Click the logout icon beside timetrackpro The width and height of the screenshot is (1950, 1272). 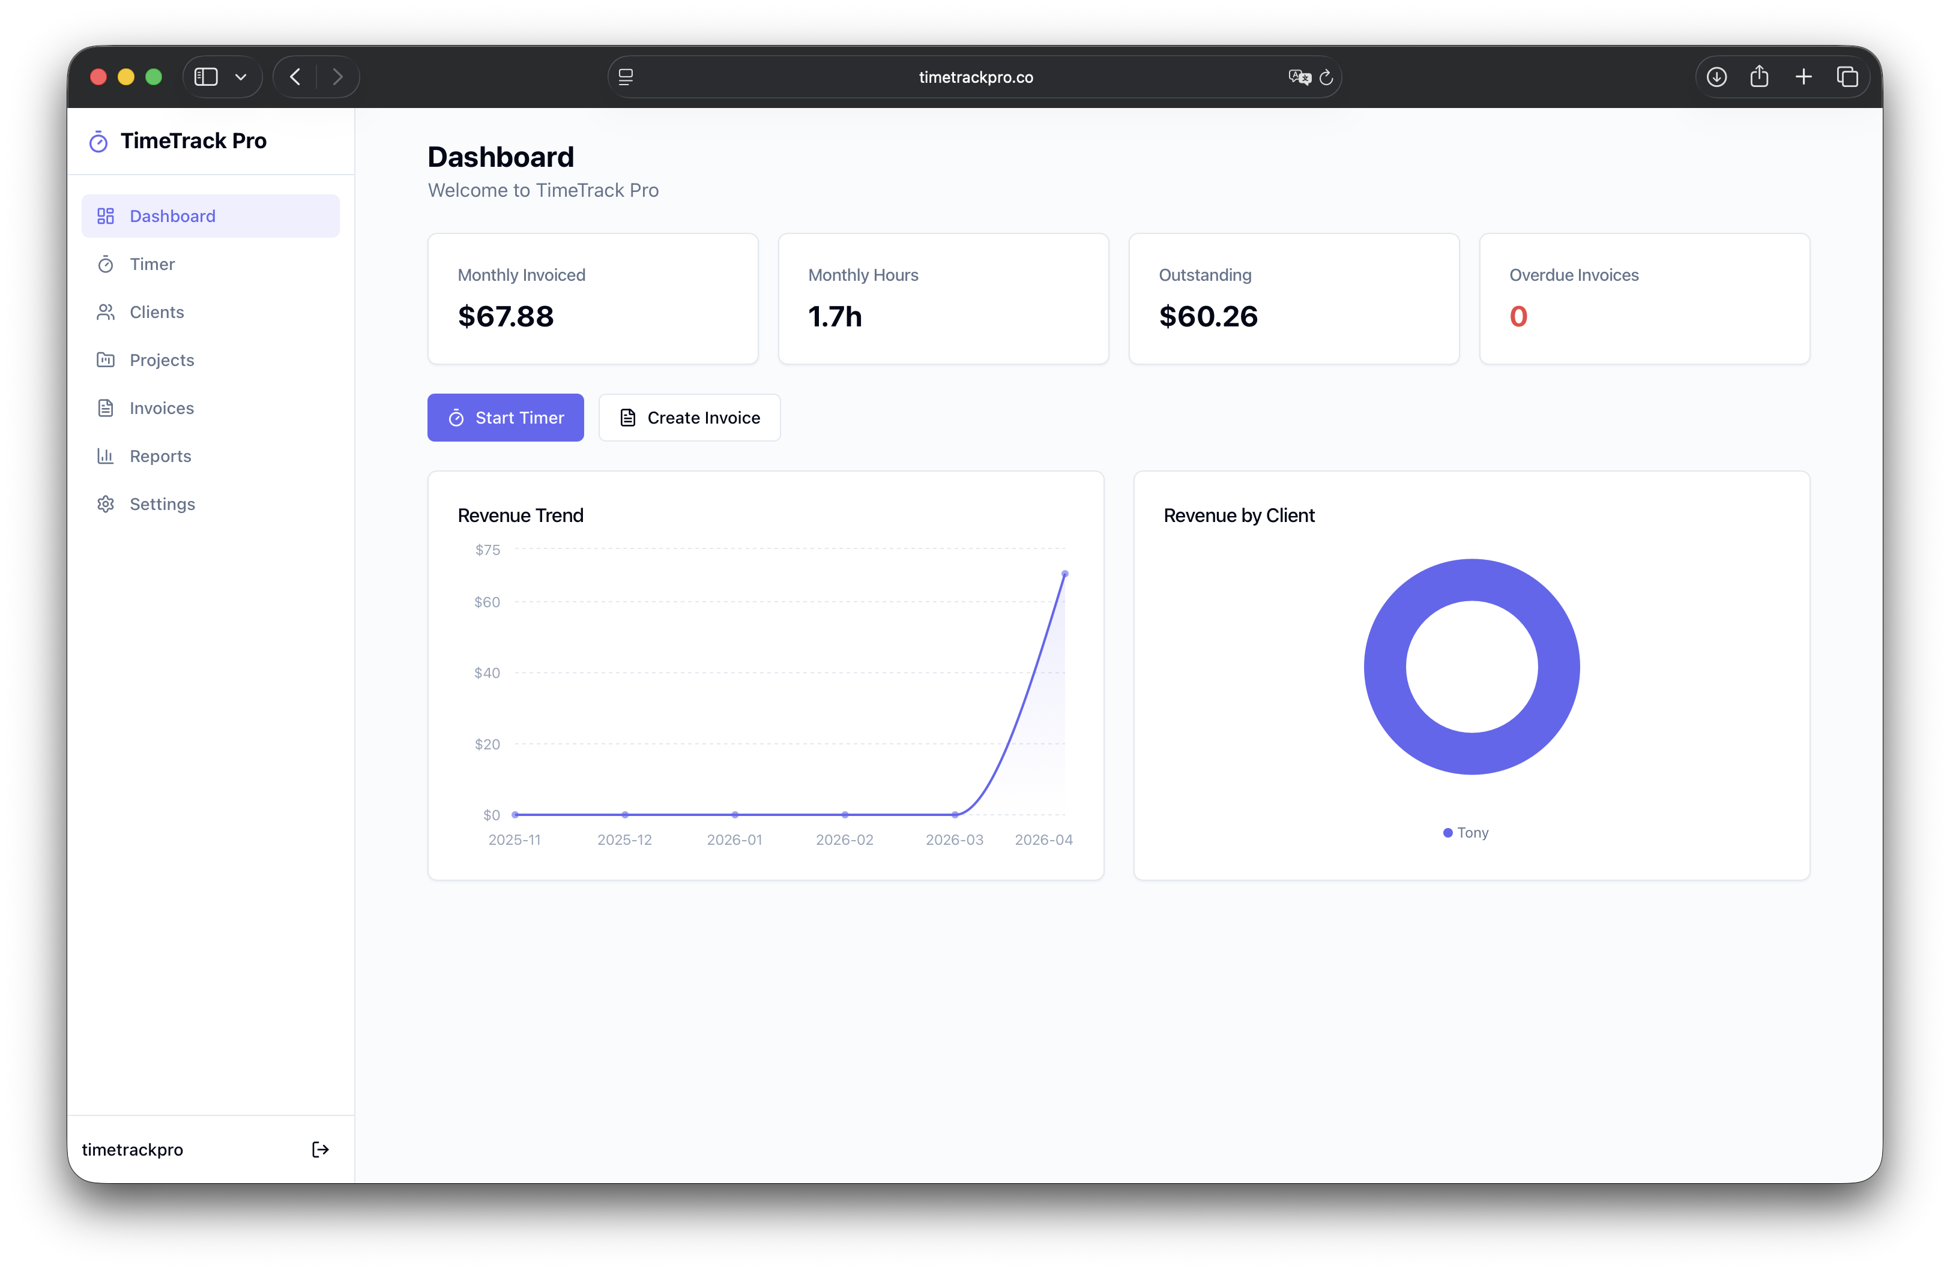tap(321, 1149)
